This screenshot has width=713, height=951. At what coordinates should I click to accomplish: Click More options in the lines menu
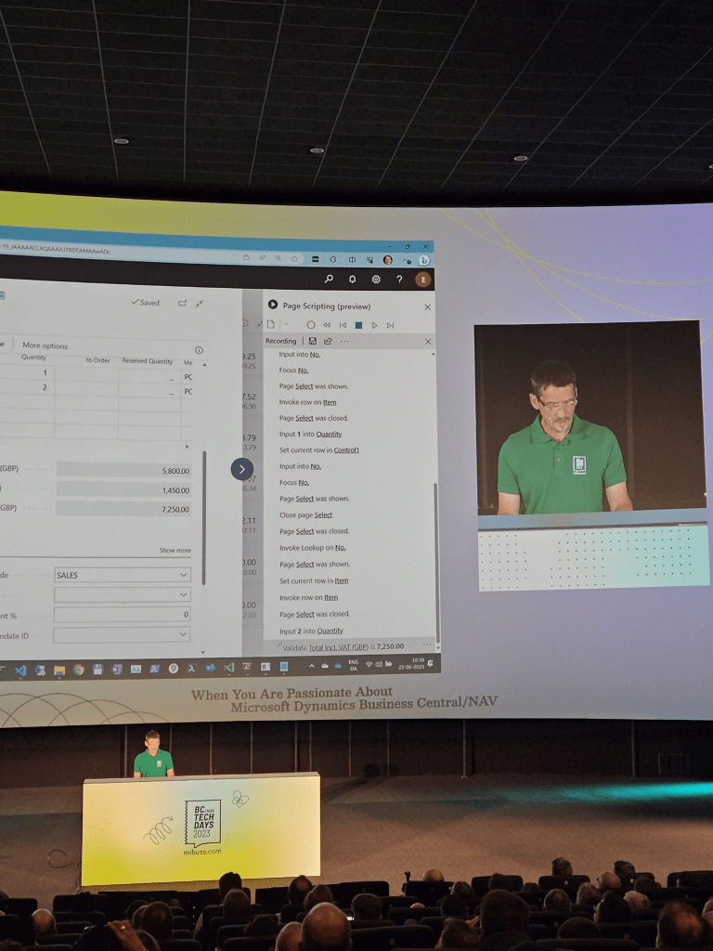(45, 345)
